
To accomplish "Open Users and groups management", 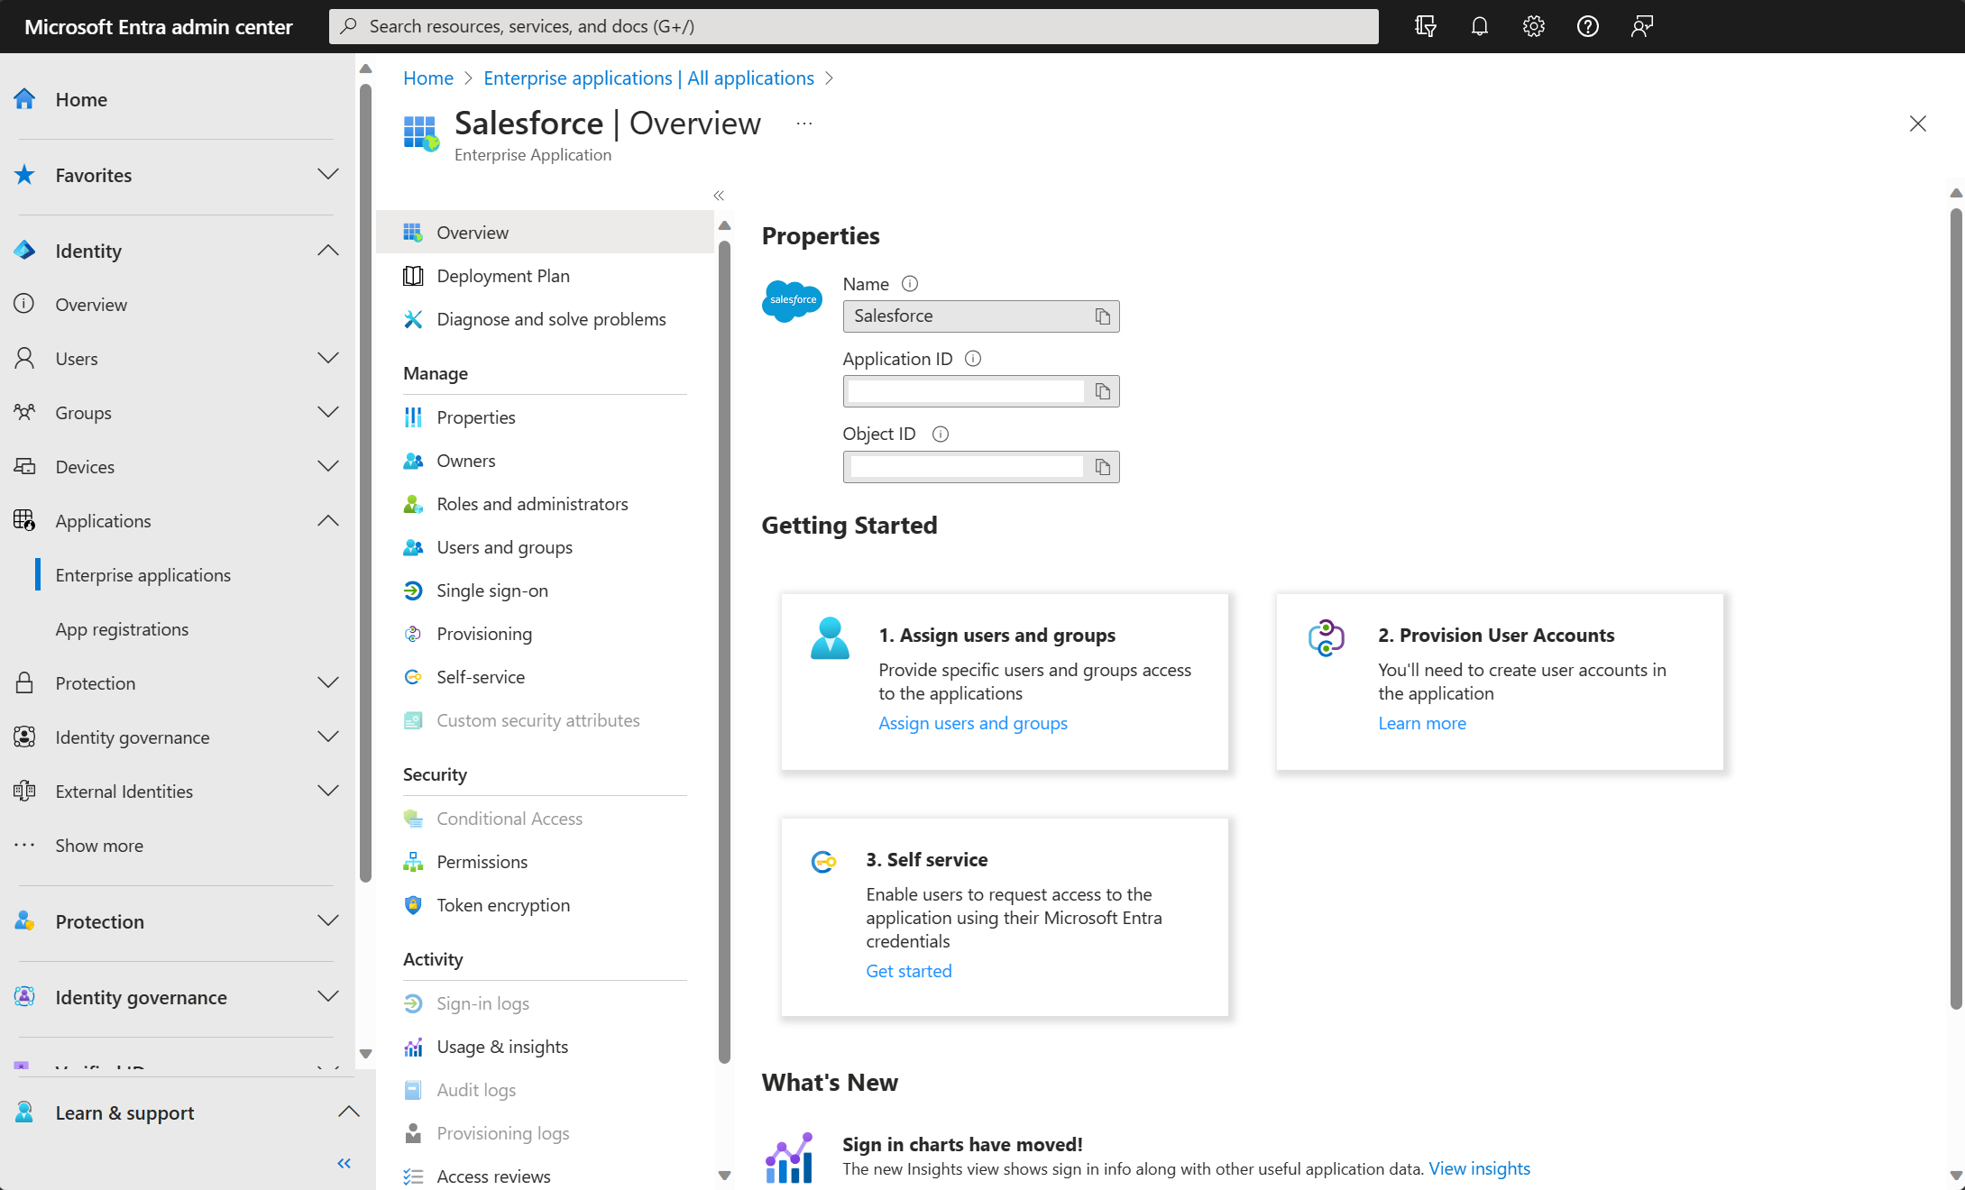I will click(504, 546).
